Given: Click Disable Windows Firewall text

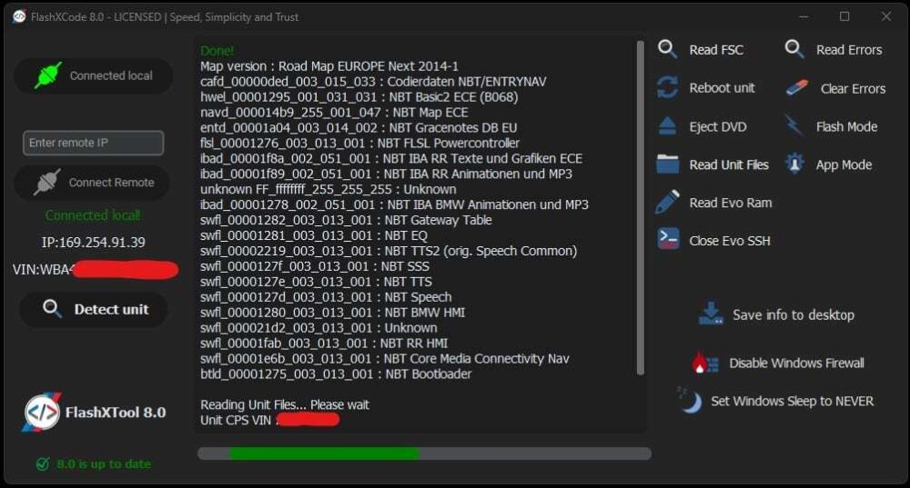Looking at the screenshot, I should 797,364.
